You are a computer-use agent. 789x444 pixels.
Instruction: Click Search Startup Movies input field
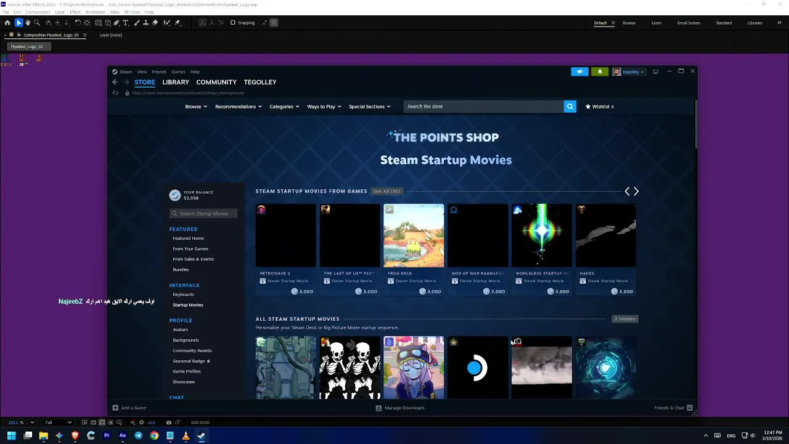point(203,213)
